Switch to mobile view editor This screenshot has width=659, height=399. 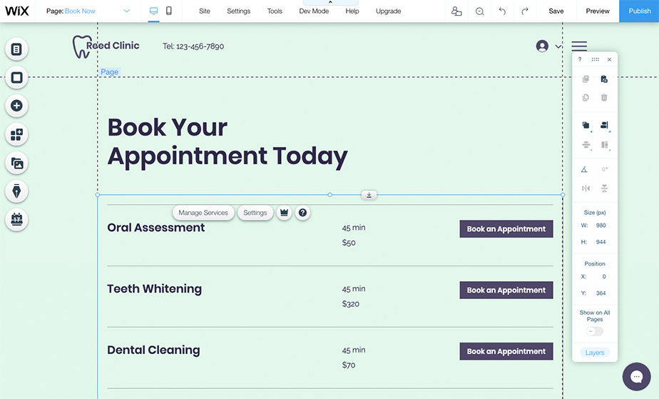(x=169, y=11)
